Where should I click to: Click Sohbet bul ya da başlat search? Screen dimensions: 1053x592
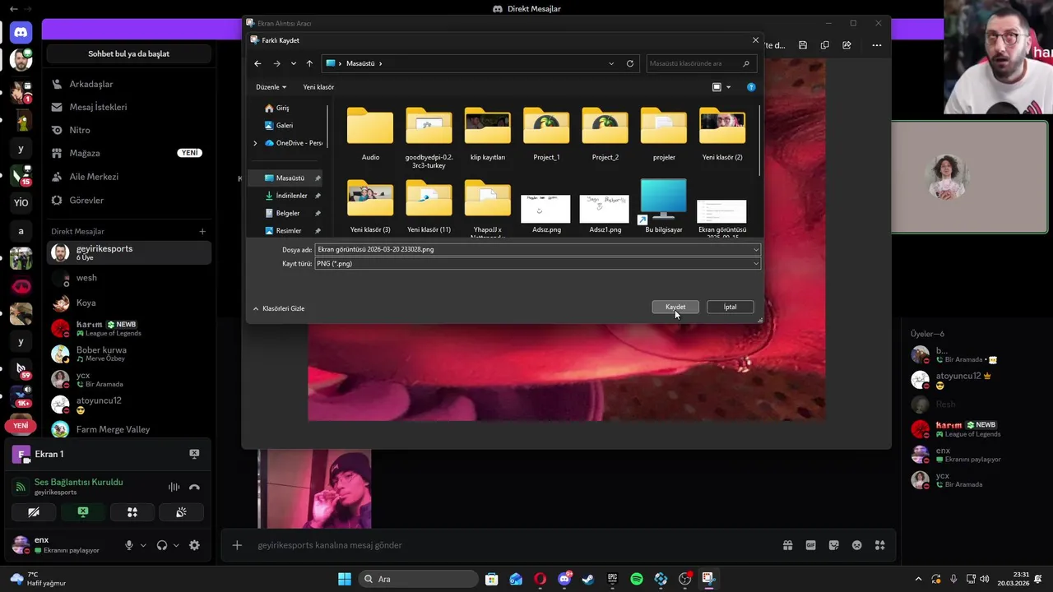point(129,54)
